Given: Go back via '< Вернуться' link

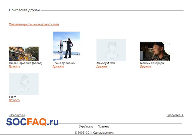Looking at the screenshot, I should click(x=17, y=115).
